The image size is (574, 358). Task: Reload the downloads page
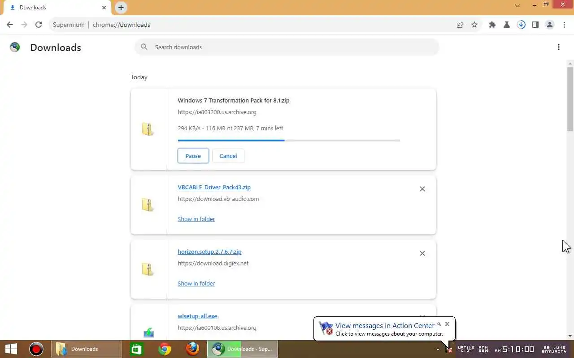point(39,25)
